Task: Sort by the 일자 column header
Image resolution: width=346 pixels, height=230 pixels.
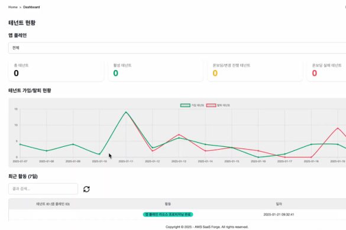Action: point(279,204)
